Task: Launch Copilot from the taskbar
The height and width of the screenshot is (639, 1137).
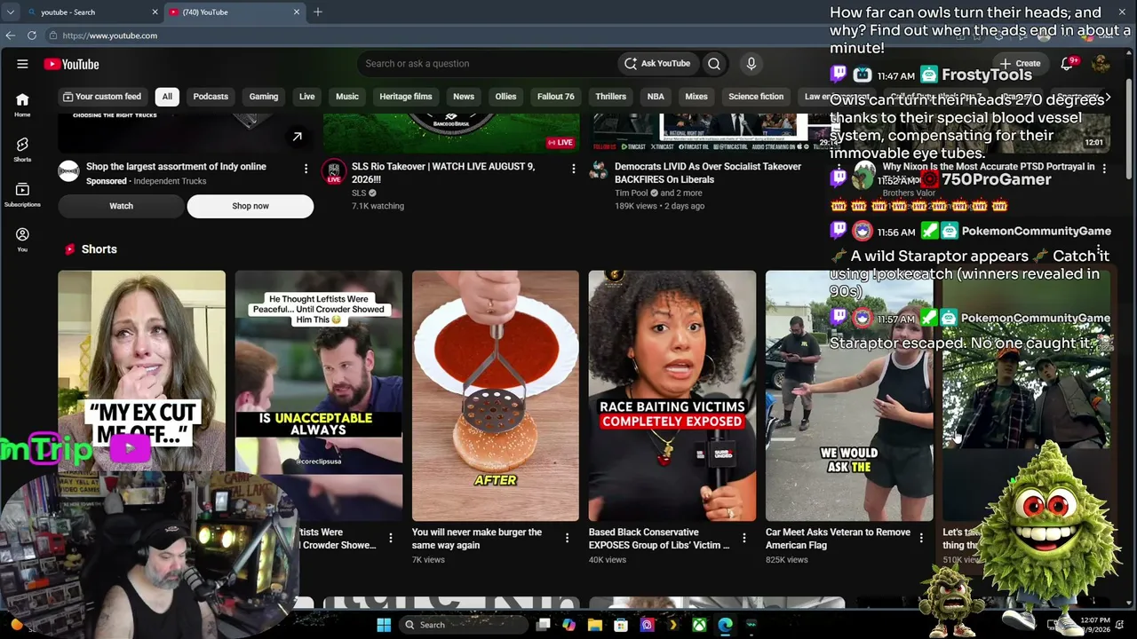Action: [568, 625]
